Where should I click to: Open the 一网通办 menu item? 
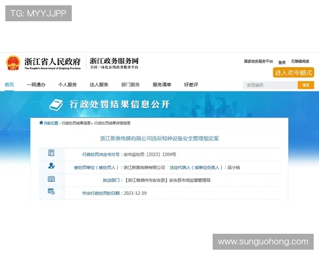point(36,84)
